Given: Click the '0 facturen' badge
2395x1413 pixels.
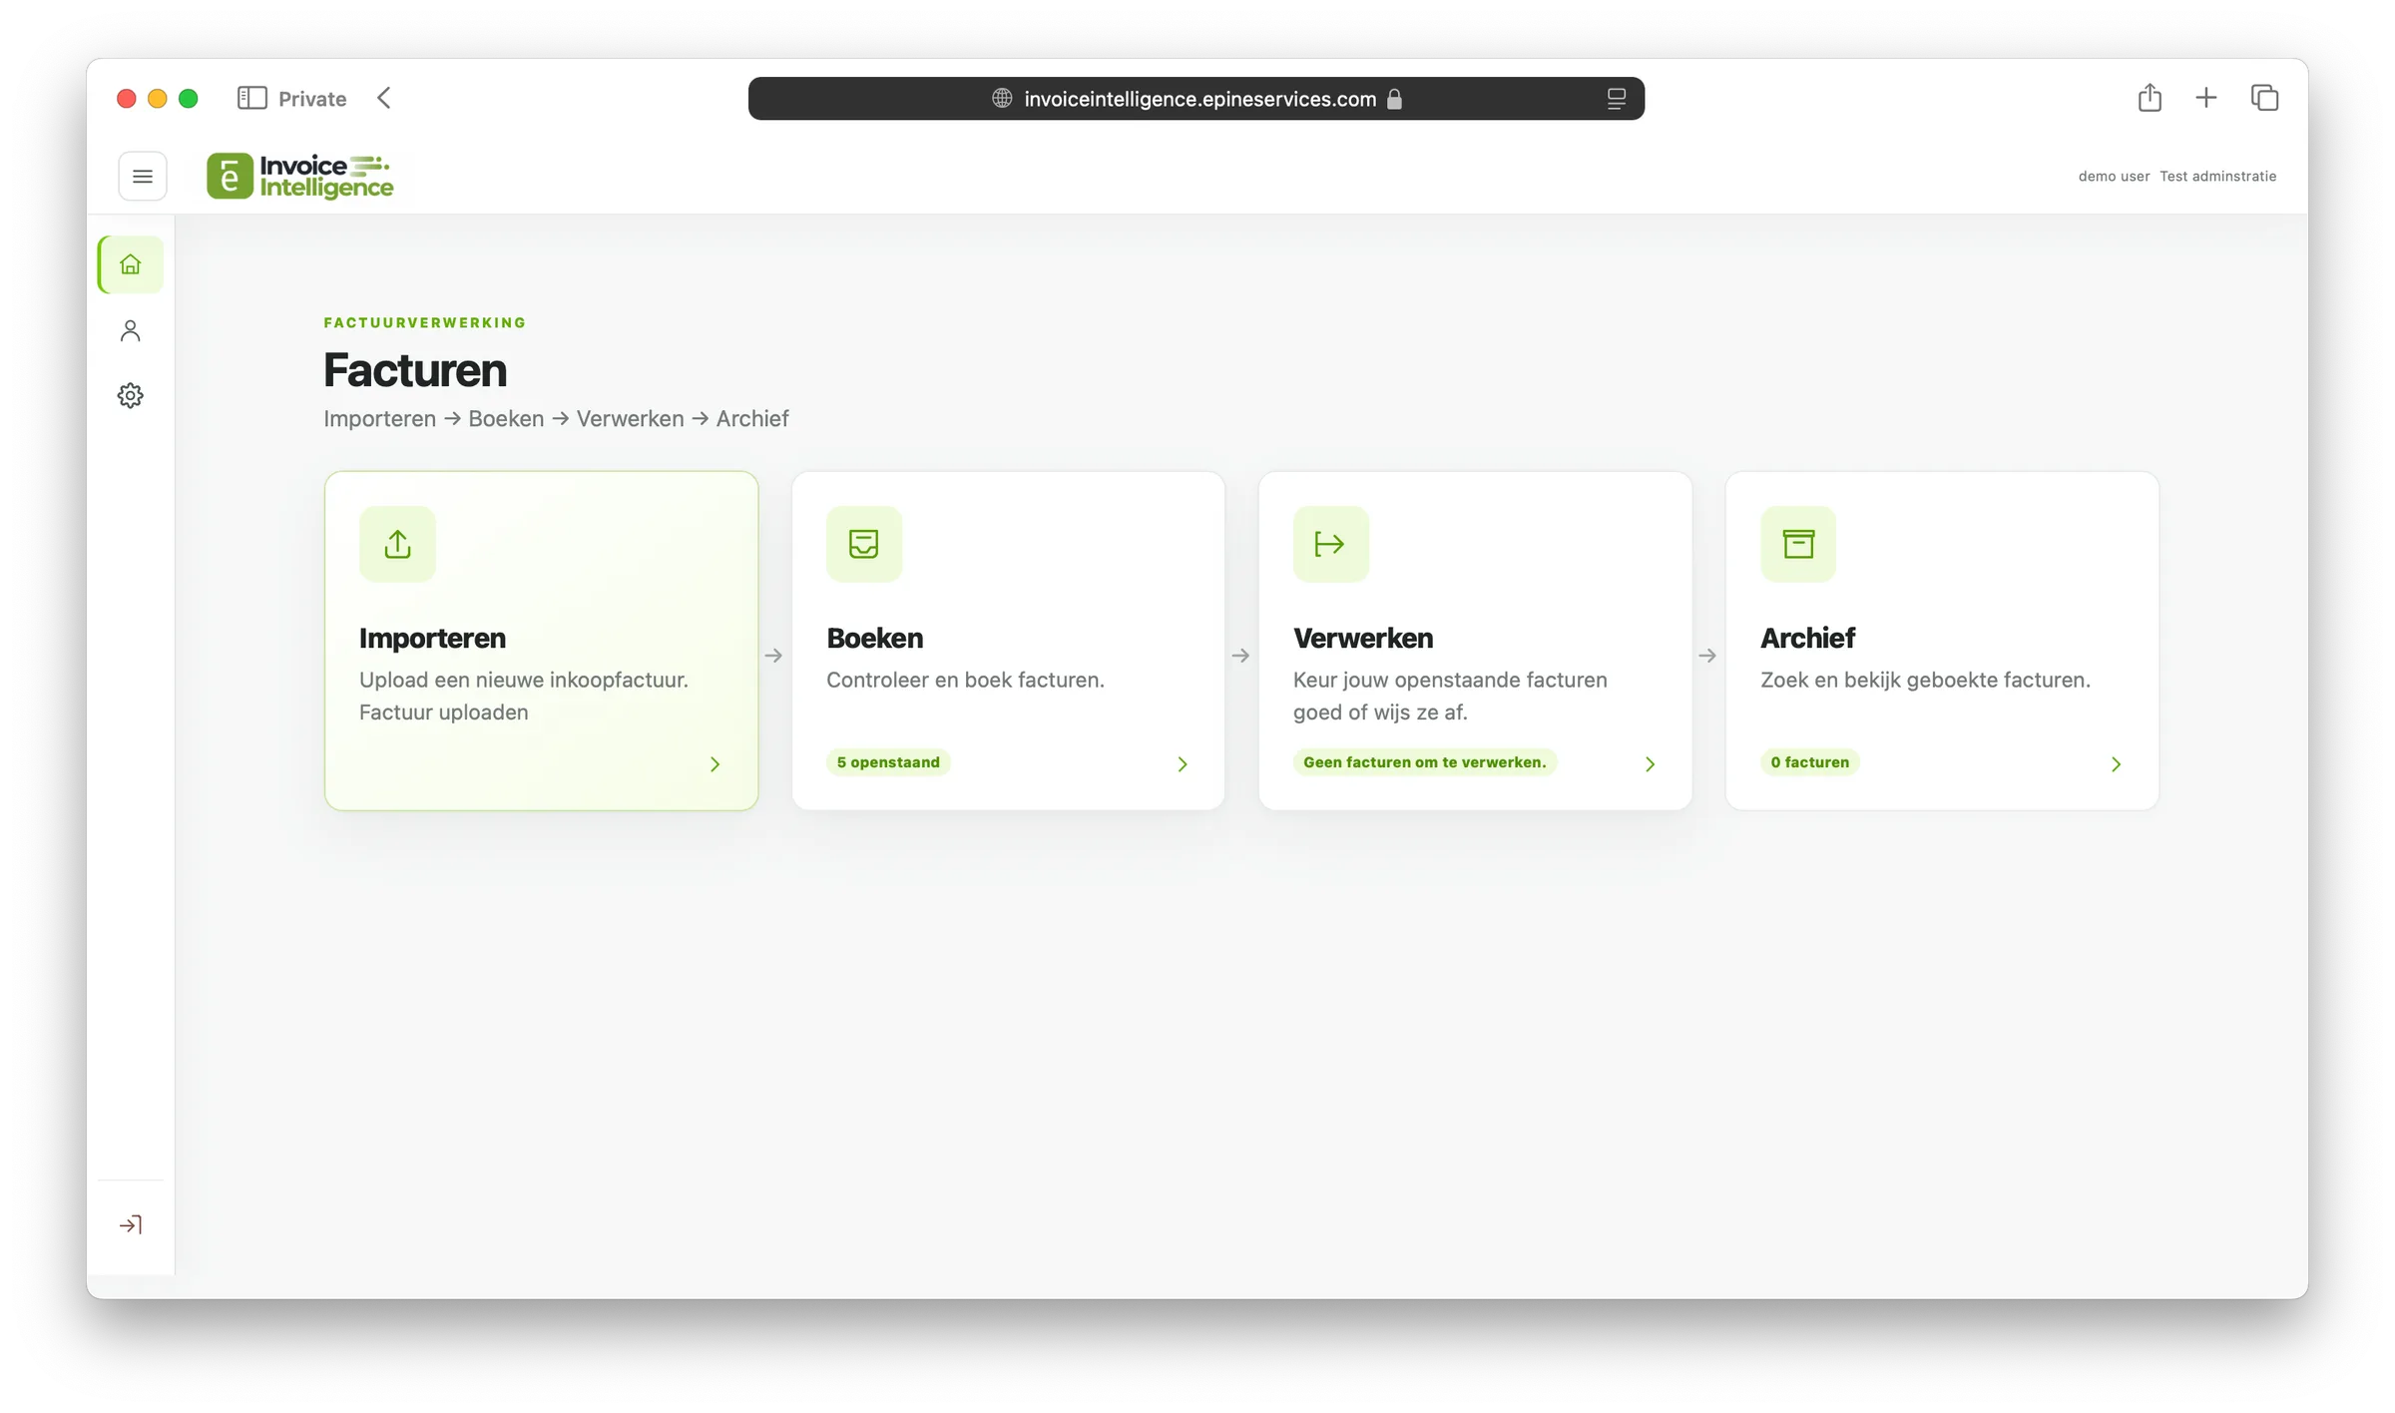Looking at the screenshot, I should click(x=1810, y=762).
